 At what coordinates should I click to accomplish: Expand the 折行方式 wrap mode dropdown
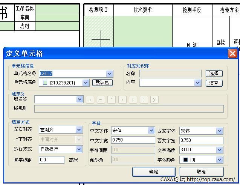pyautogui.click(x=79, y=149)
